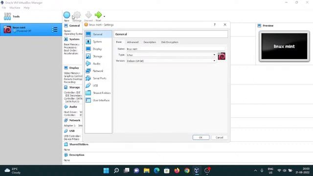Open the Settings gear toolbar icon
Viewport: 313px width, 176px height.
point(77,15)
